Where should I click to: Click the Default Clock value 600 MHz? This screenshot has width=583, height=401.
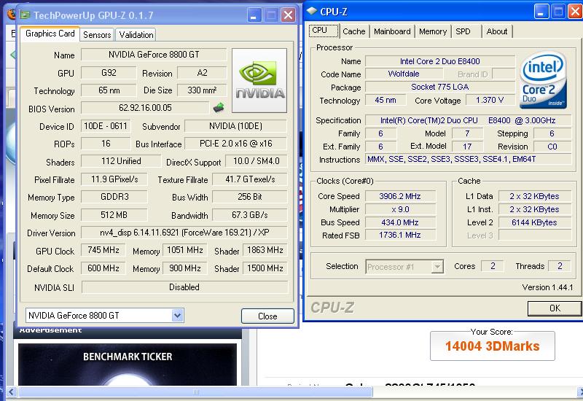[x=103, y=268]
